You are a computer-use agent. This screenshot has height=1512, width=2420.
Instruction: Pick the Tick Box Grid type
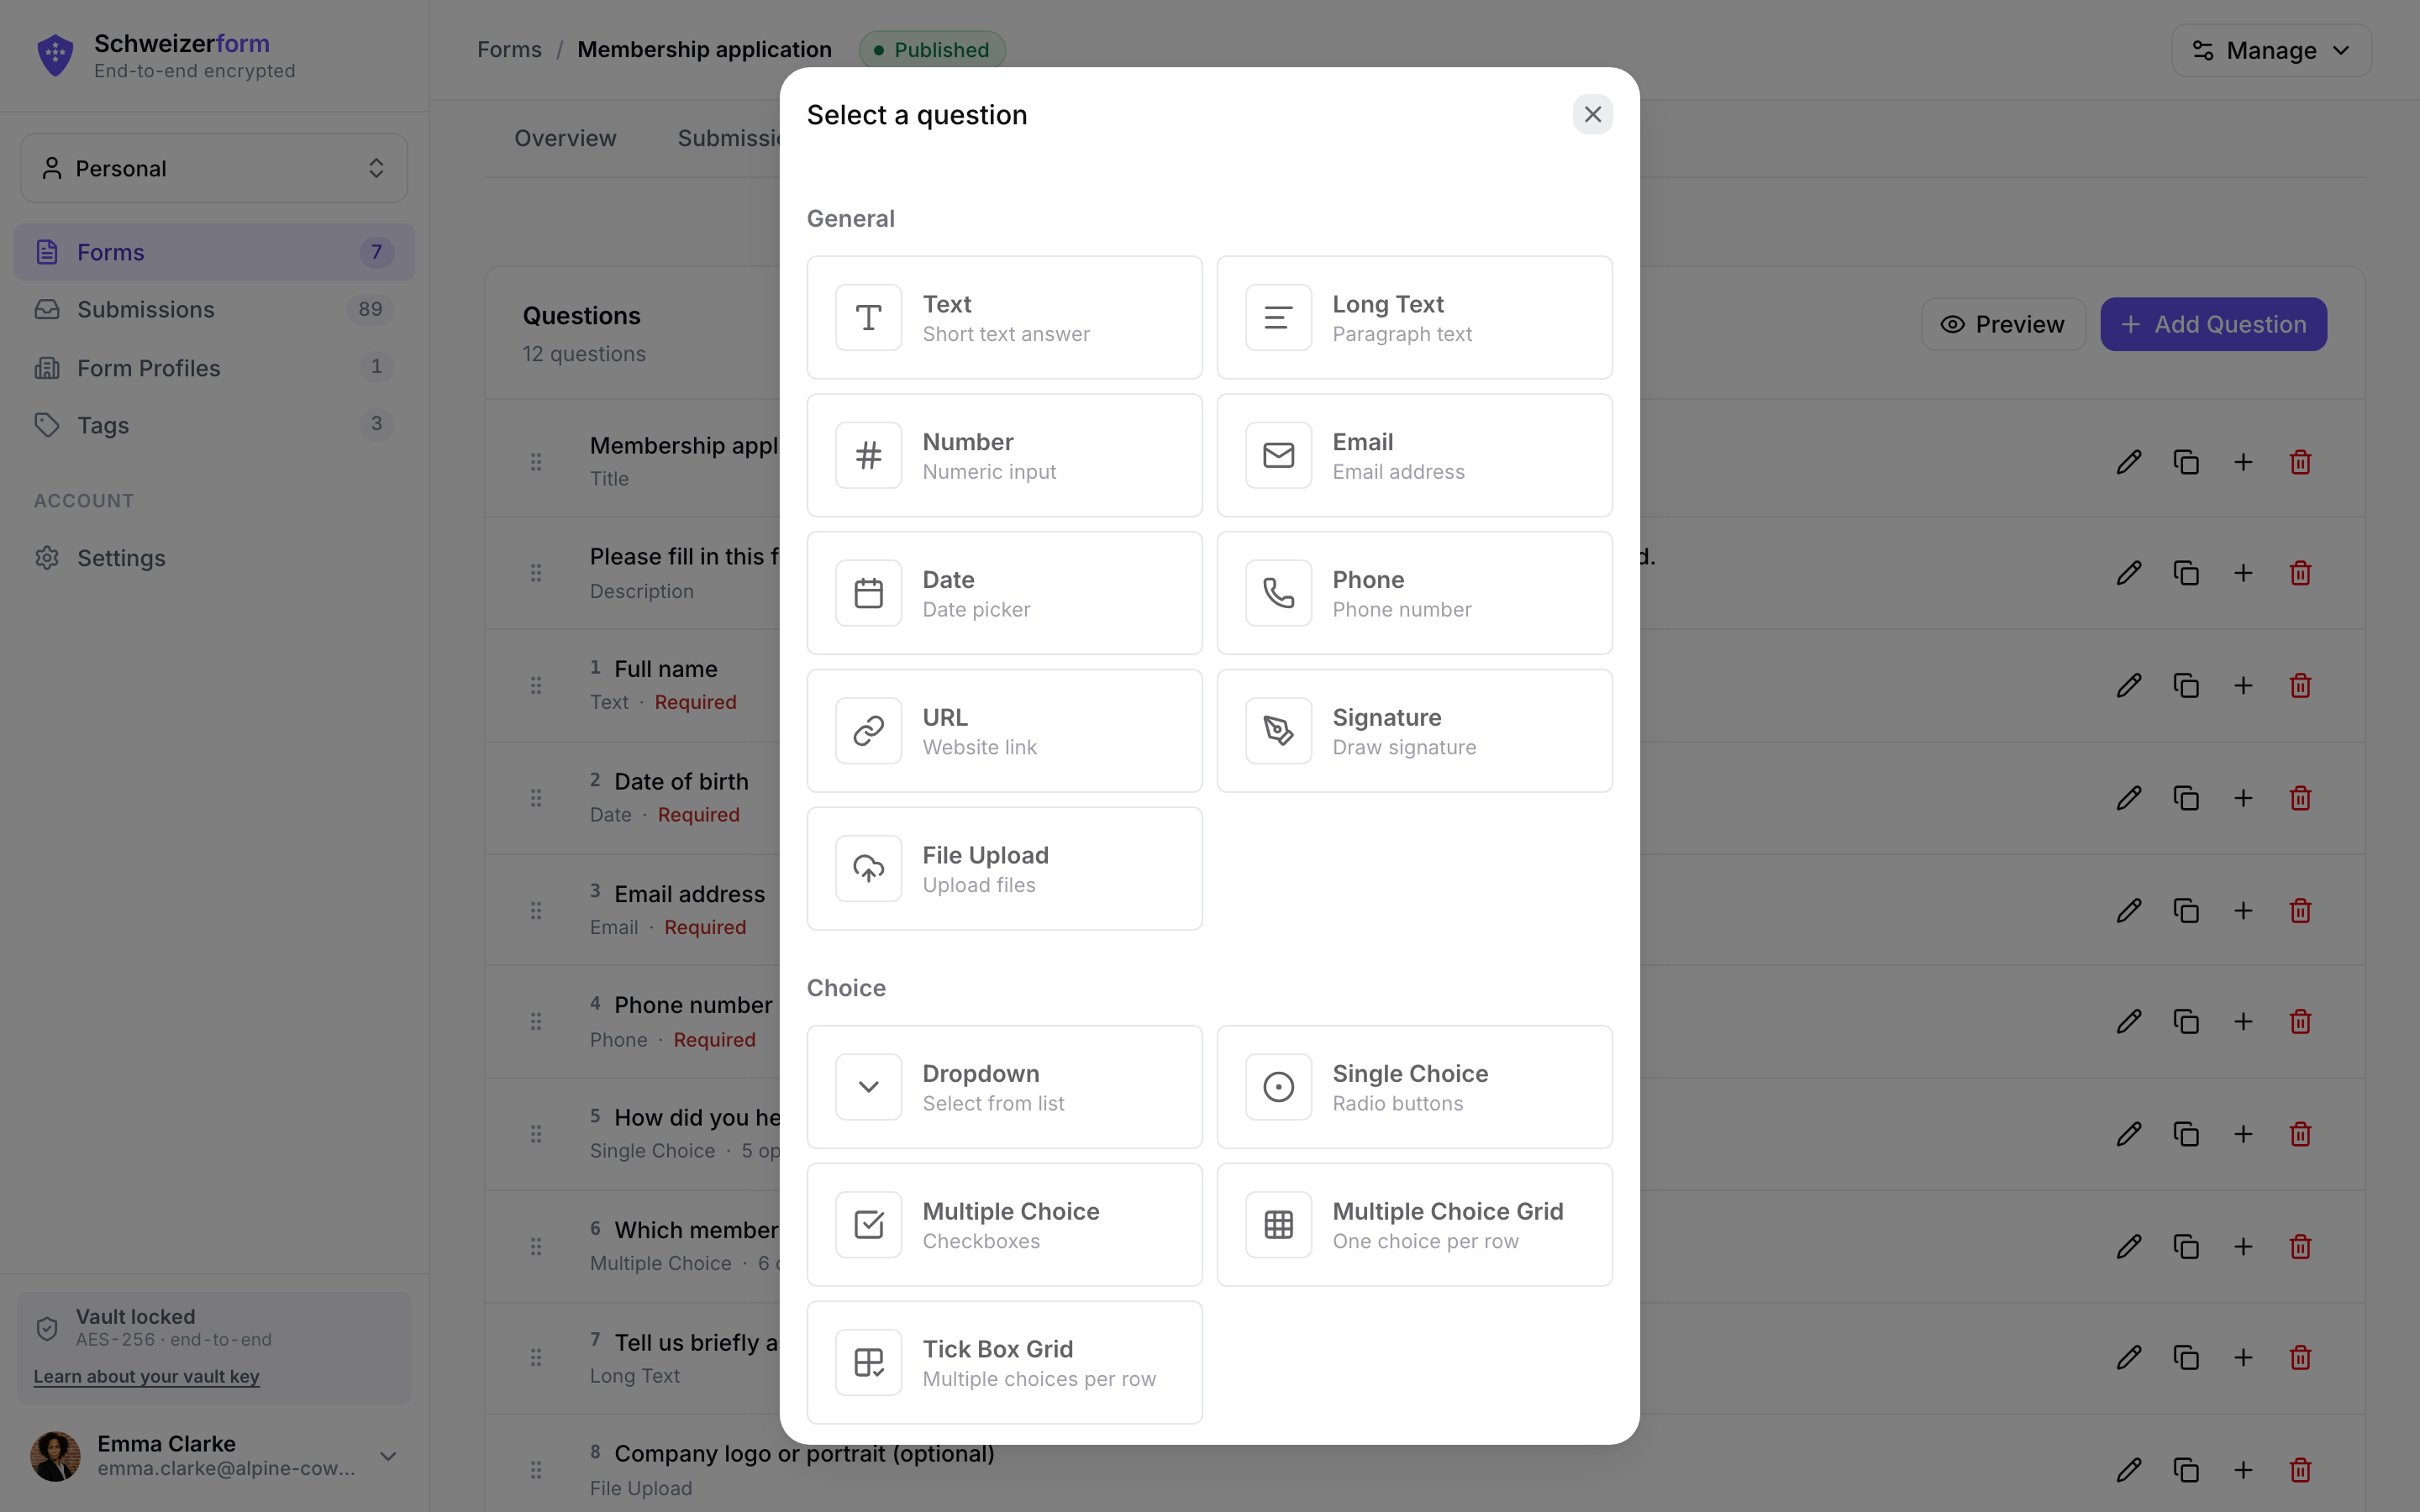point(1004,1362)
